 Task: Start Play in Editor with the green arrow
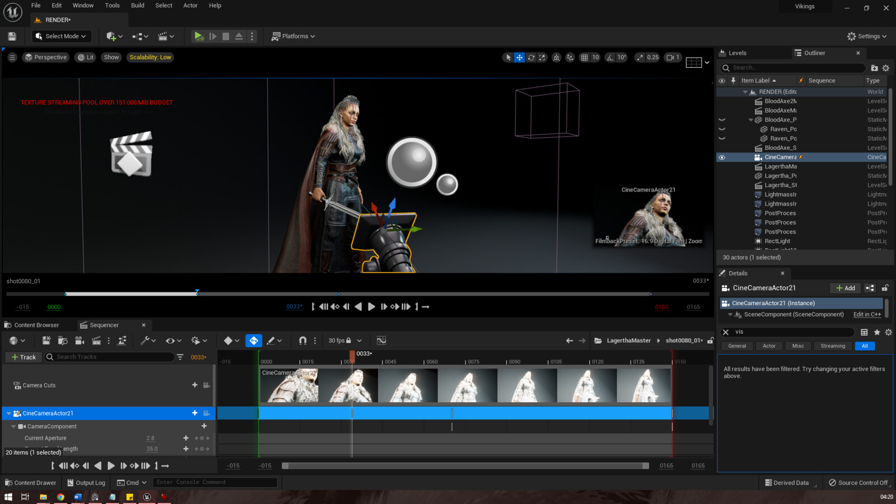pos(198,36)
